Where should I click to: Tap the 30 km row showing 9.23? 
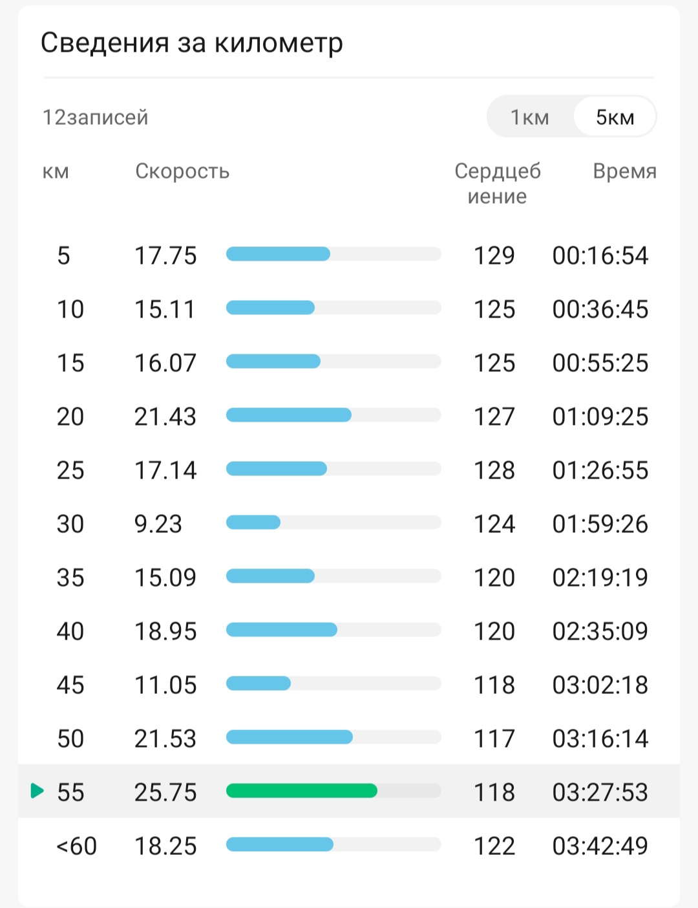(349, 524)
